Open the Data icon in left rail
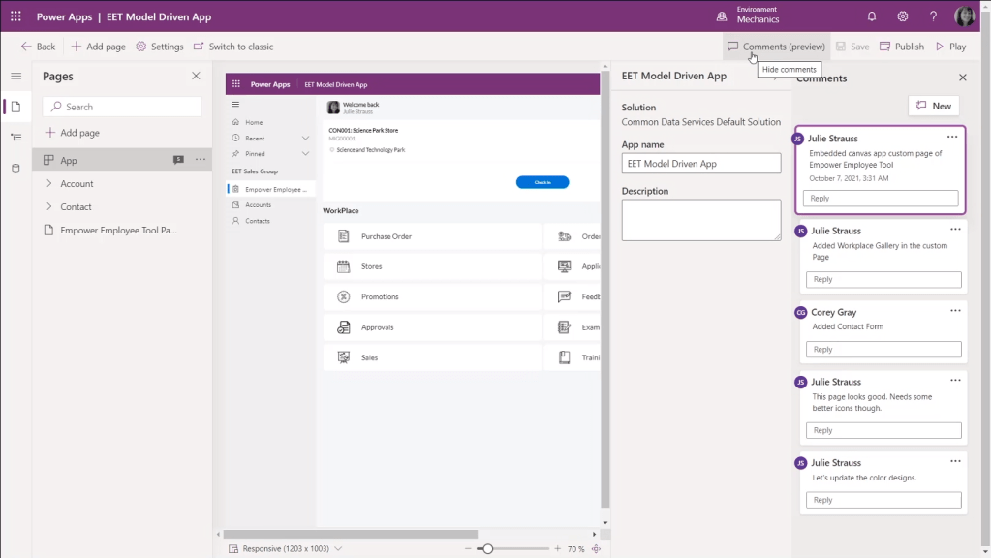991x558 pixels. pos(15,169)
